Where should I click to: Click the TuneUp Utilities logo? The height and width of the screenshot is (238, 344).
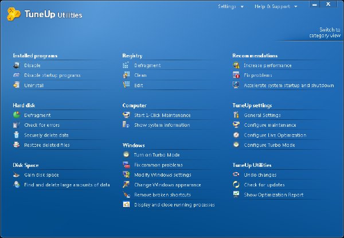point(45,14)
